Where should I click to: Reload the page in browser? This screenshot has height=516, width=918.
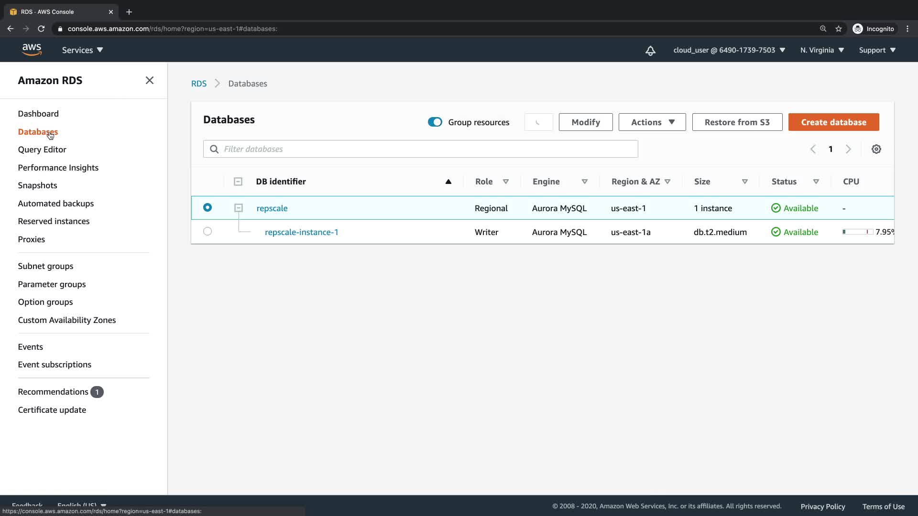point(41,29)
